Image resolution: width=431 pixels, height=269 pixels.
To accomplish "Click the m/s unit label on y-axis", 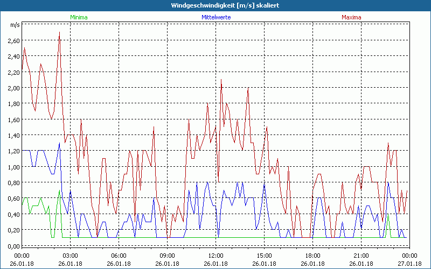I will click(14, 25).
